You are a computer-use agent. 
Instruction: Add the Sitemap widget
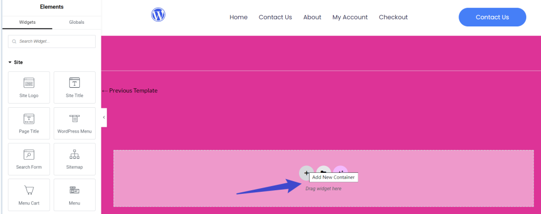[x=74, y=159]
